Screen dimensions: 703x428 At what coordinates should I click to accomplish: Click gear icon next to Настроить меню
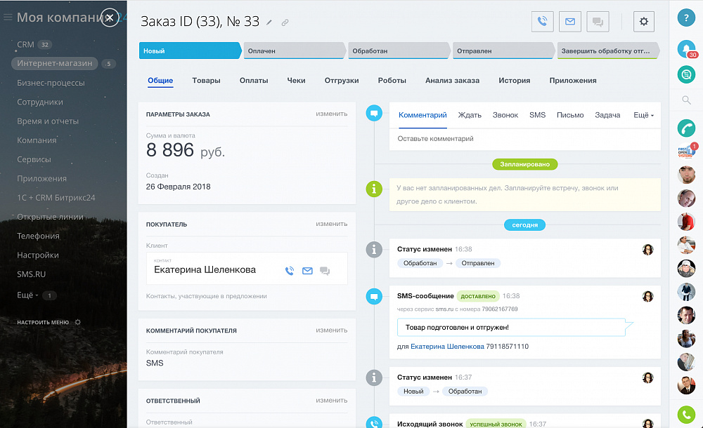(77, 322)
